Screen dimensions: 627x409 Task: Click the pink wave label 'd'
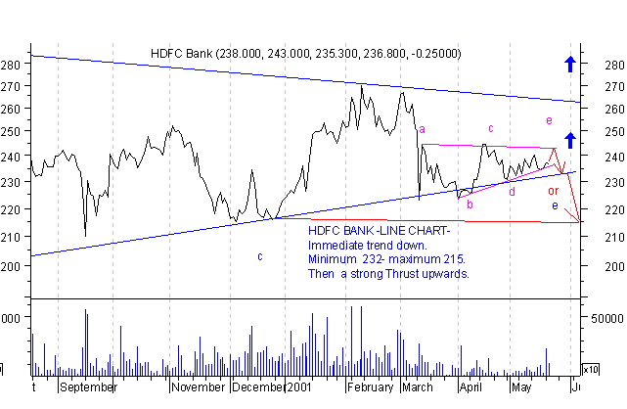pyautogui.click(x=512, y=192)
